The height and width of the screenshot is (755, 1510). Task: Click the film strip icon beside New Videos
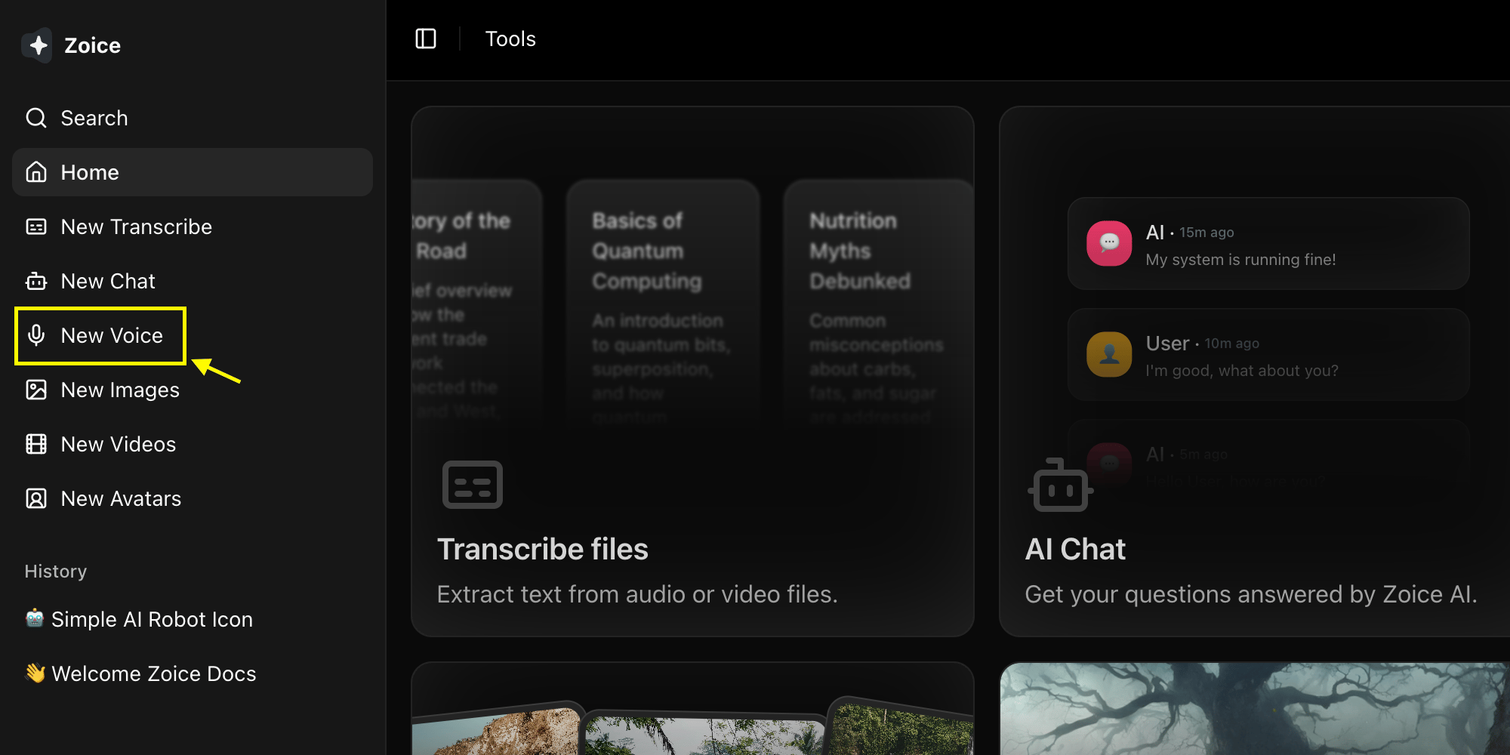[x=36, y=444]
